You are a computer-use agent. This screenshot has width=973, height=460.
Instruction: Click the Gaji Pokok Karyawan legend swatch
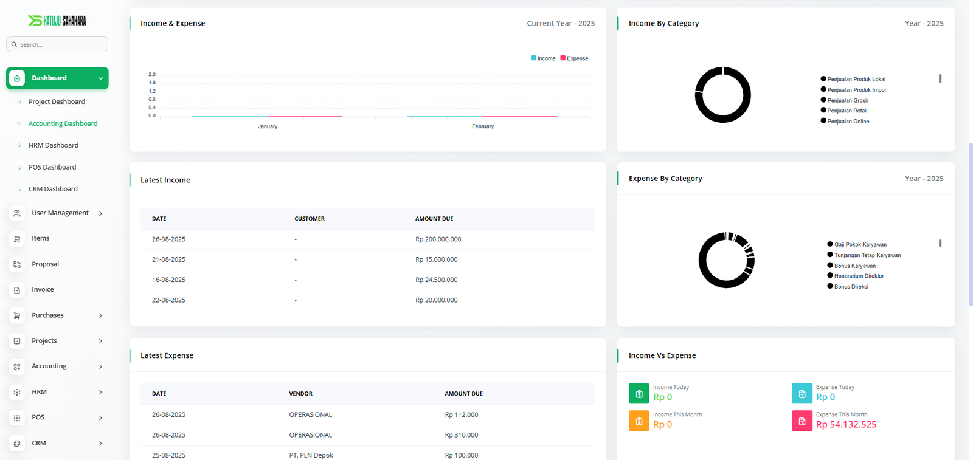[830, 244]
